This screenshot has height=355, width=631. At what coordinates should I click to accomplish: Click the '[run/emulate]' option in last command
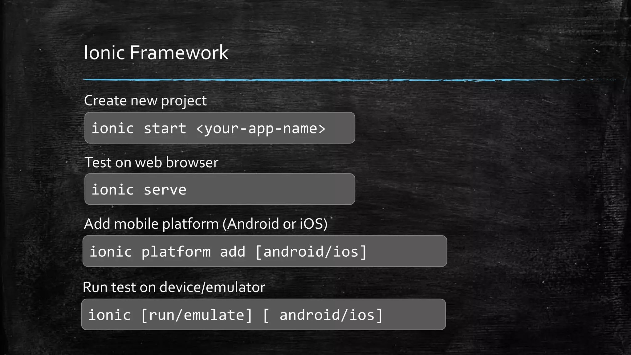(197, 315)
